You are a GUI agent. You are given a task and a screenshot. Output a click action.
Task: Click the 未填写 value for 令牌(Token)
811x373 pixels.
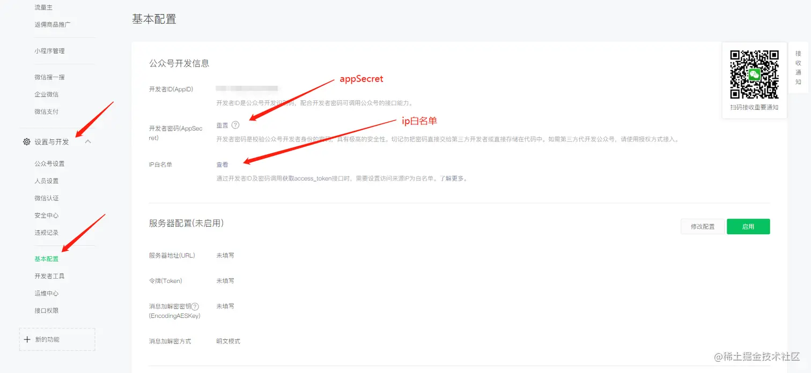click(225, 281)
